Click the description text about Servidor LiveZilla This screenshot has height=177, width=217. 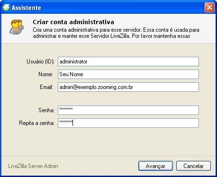[x=116, y=33]
